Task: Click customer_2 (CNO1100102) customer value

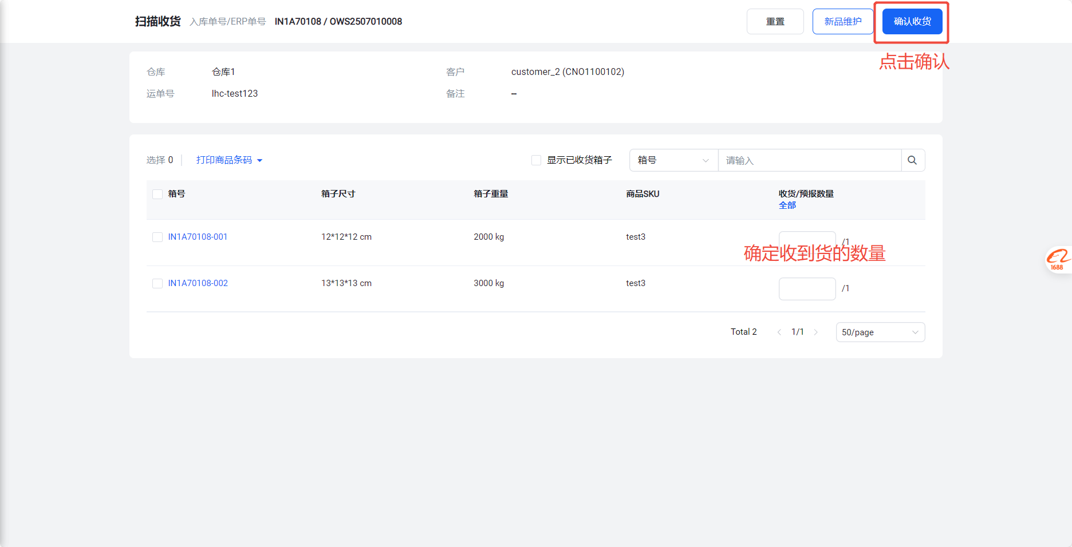Action: tap(567, 72)
